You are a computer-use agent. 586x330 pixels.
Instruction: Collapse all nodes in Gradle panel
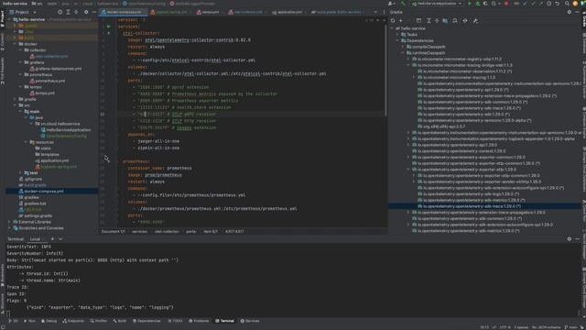[437, 21]
